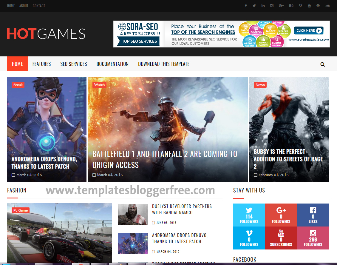Open the Formula 1 racing car image
The width and height of the screenshot is (337, 265).
click(59, 232)
